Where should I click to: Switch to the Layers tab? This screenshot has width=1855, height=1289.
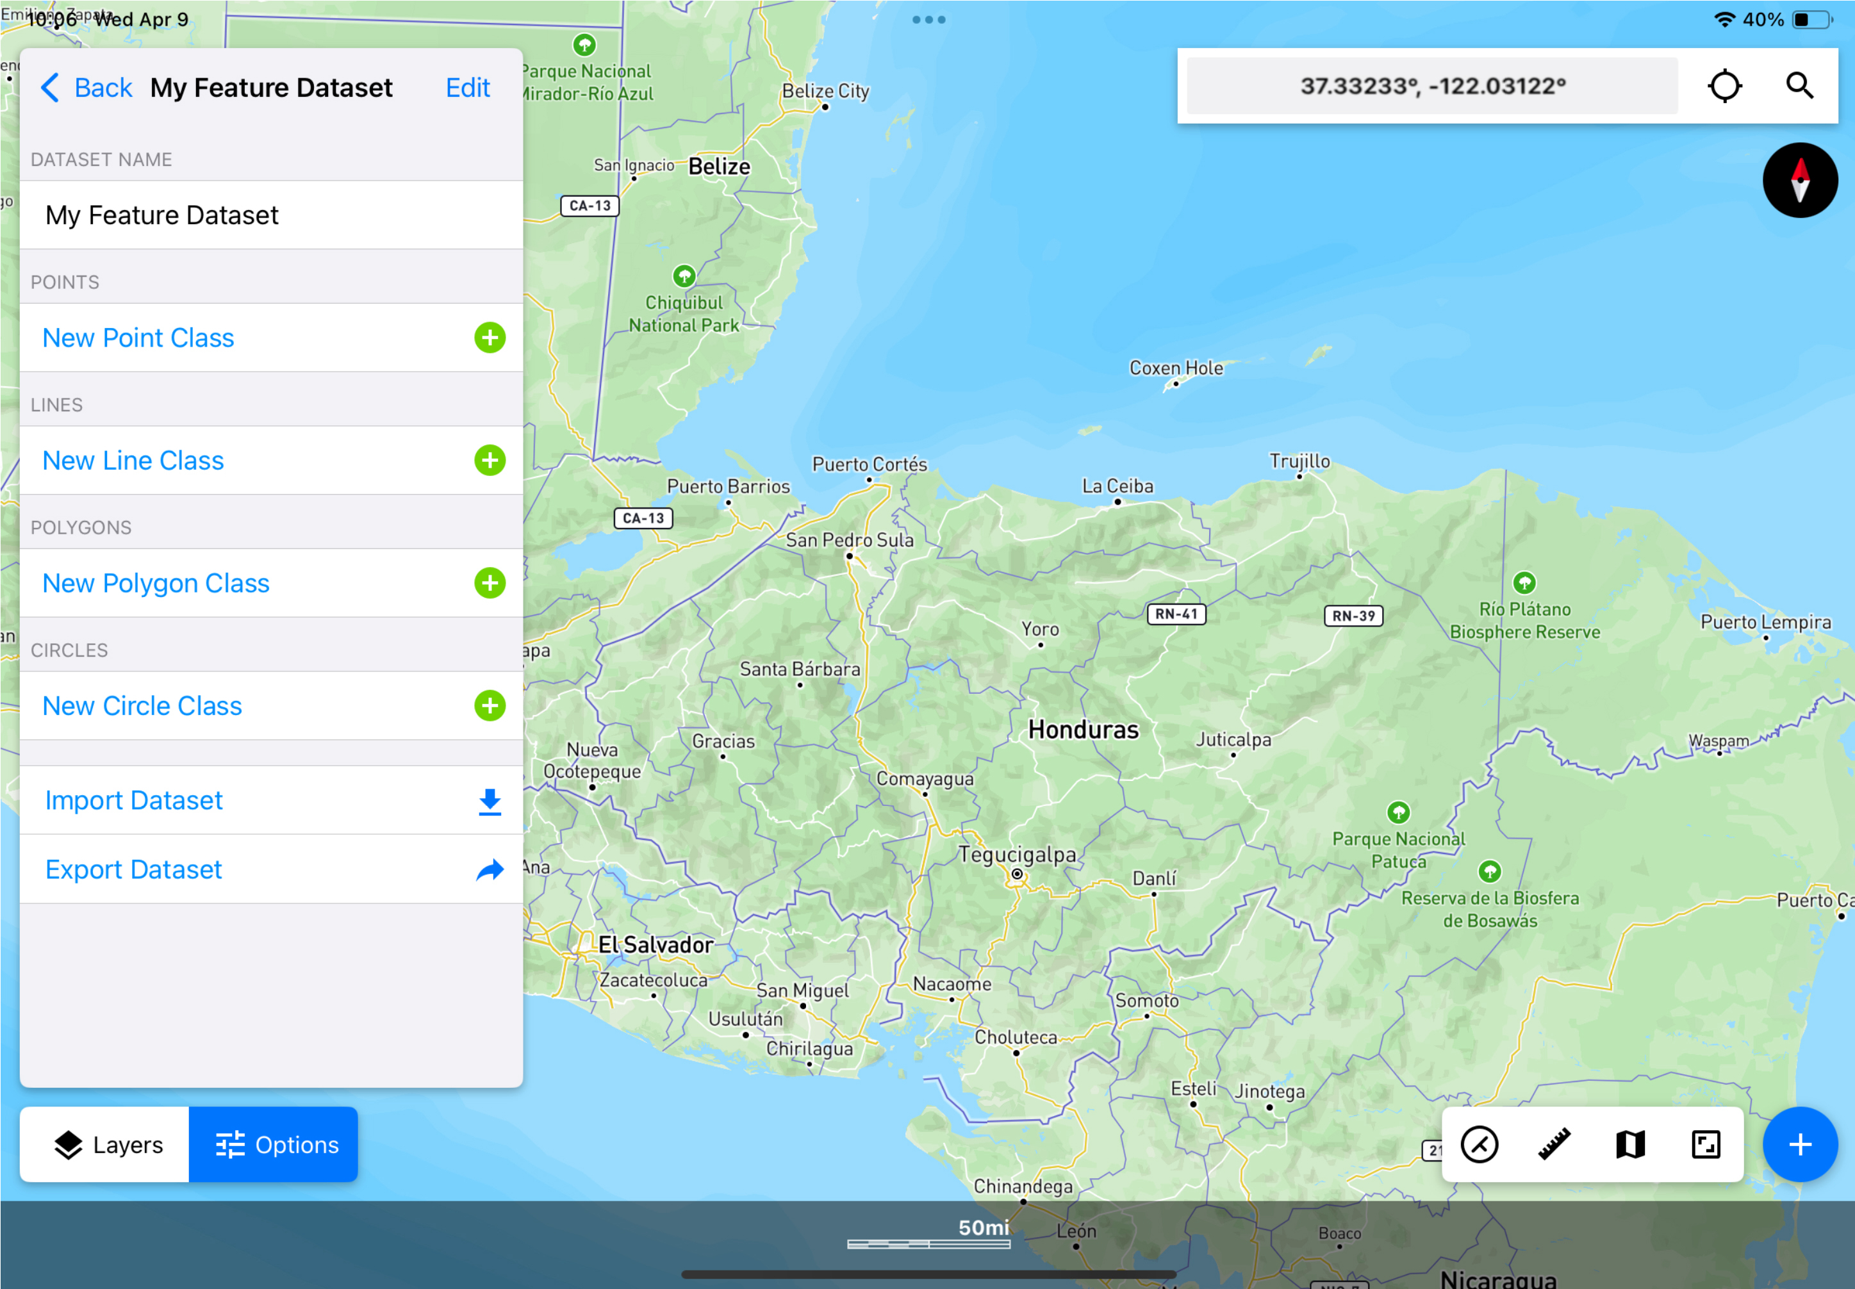[104, 1144]
